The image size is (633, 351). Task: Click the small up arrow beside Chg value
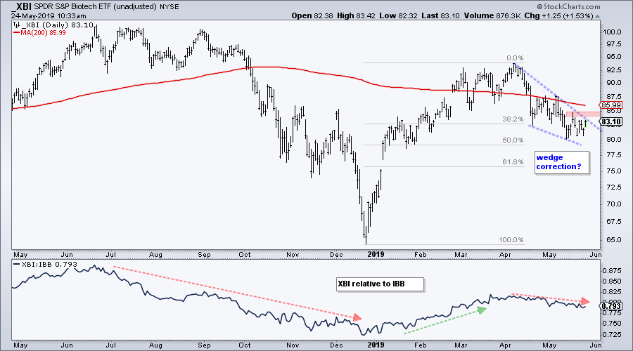coord(597,16)
